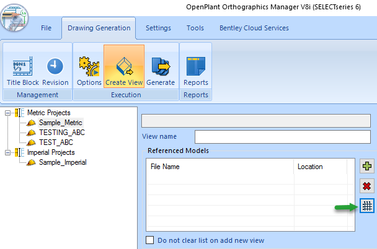This screenshot has width=377, height=249.
Task: Click the View name input field
Action: click(283, 137)
